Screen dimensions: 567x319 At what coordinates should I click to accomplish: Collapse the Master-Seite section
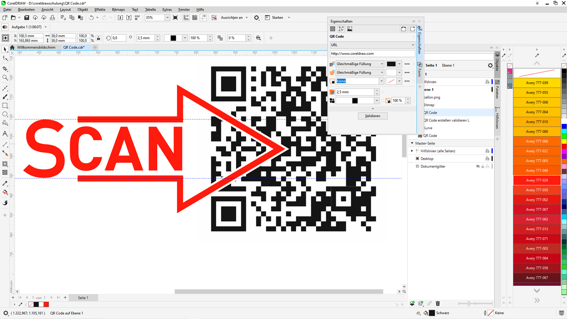(412, 143)
